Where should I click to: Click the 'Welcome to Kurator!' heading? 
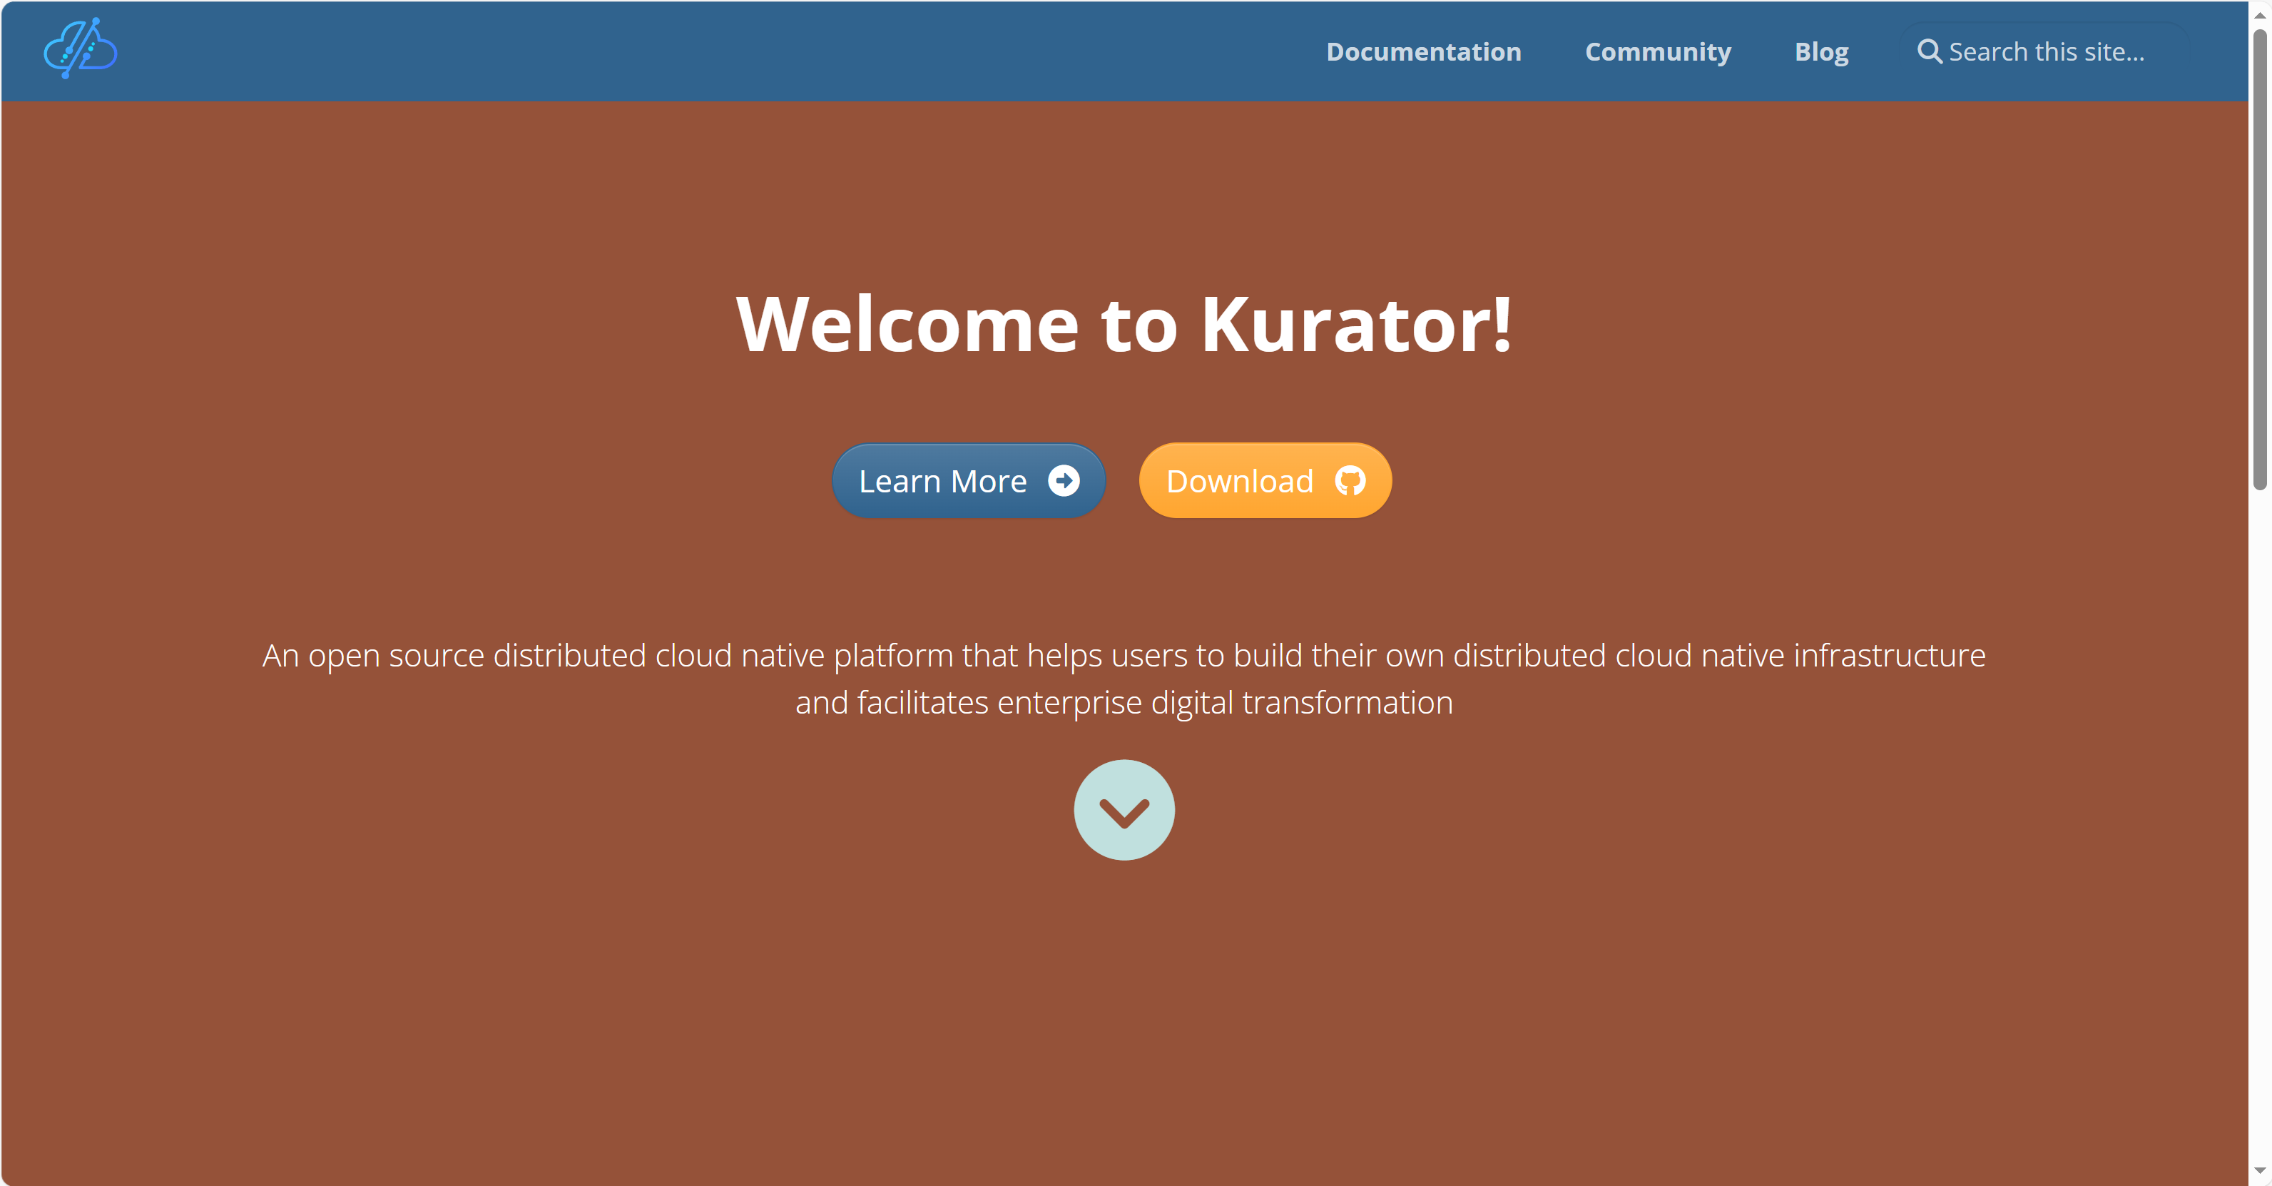(x=1124, y=325)
